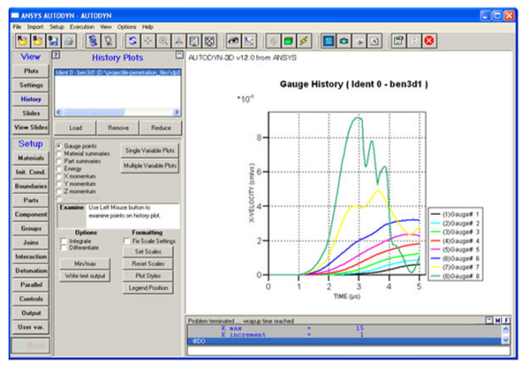This screenshot has width=530, height=368.
Task: Click the history graph plot icon
Action: coord(250,40)
